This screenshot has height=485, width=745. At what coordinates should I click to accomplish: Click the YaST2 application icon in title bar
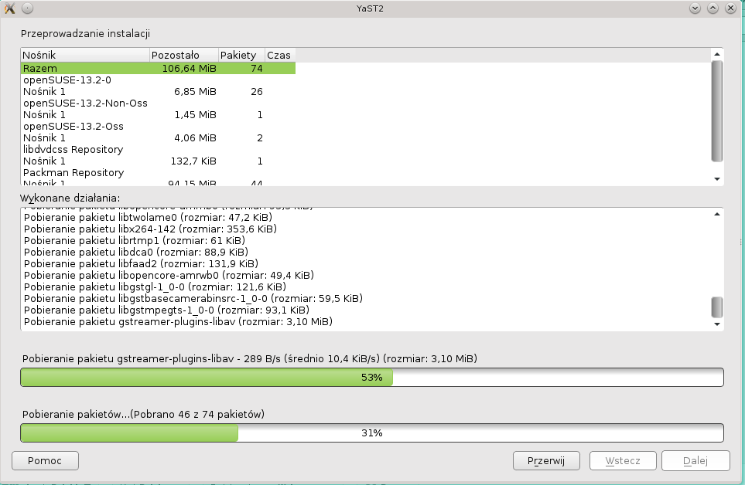click(9, 8)
